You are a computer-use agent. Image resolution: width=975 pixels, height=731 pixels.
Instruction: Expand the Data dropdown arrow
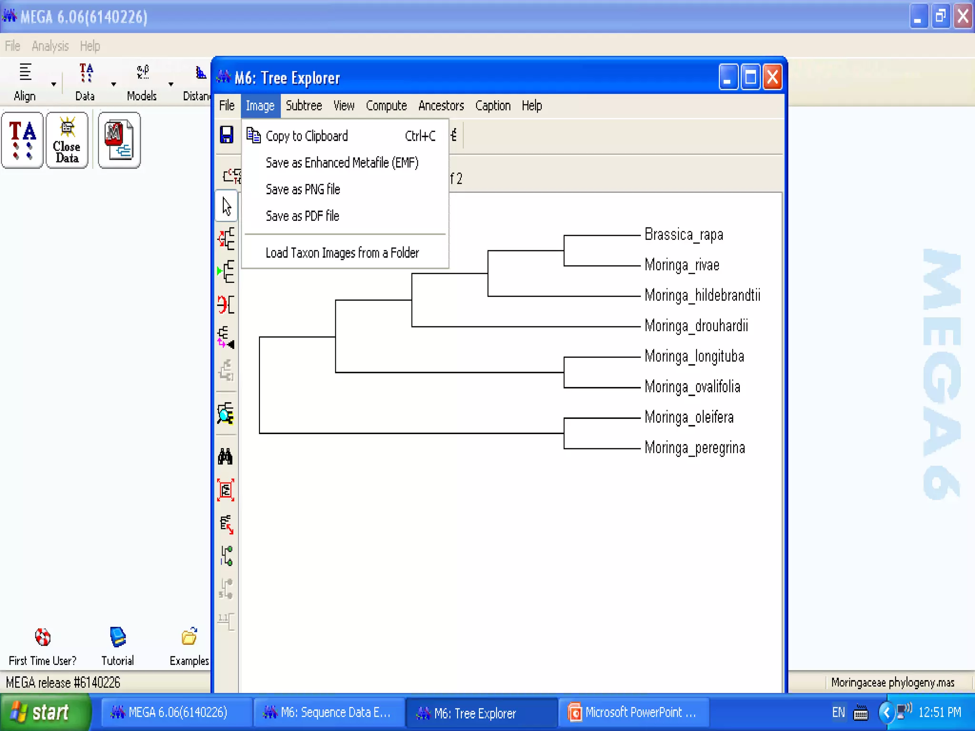(x=113, y=84)
